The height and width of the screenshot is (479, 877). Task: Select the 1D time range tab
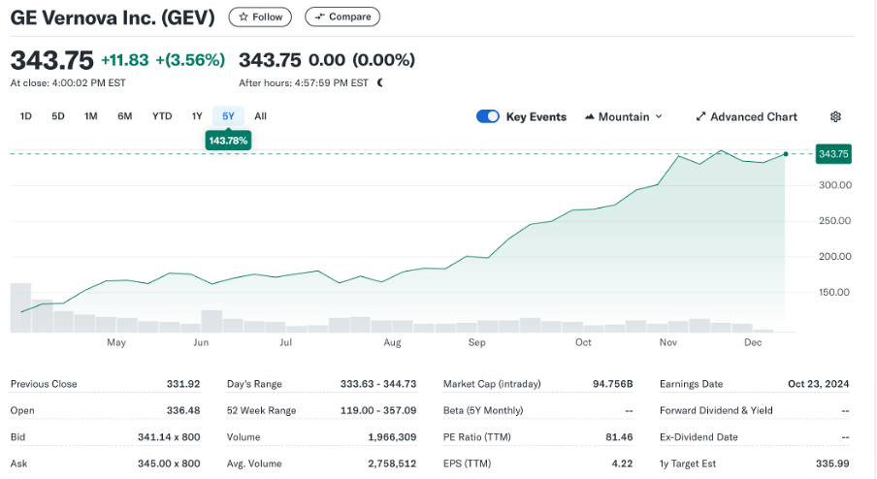[x=26, y=116]
